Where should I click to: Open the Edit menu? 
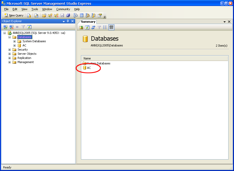[15, 9]
